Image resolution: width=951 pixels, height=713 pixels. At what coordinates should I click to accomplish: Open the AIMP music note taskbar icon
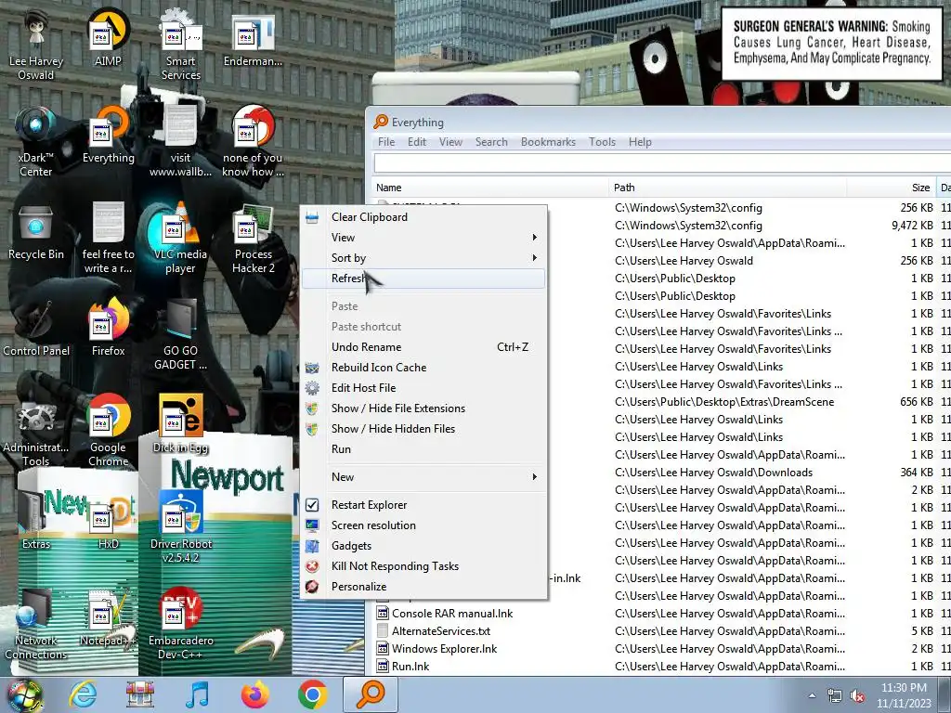click(x=197, y=694)
